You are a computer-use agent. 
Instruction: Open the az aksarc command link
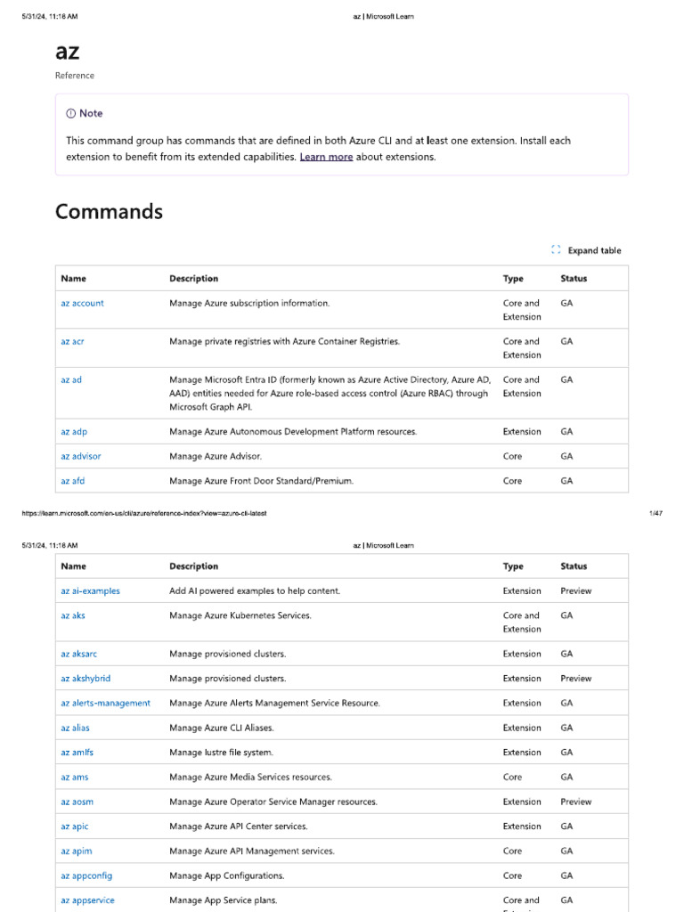[78, 654]
